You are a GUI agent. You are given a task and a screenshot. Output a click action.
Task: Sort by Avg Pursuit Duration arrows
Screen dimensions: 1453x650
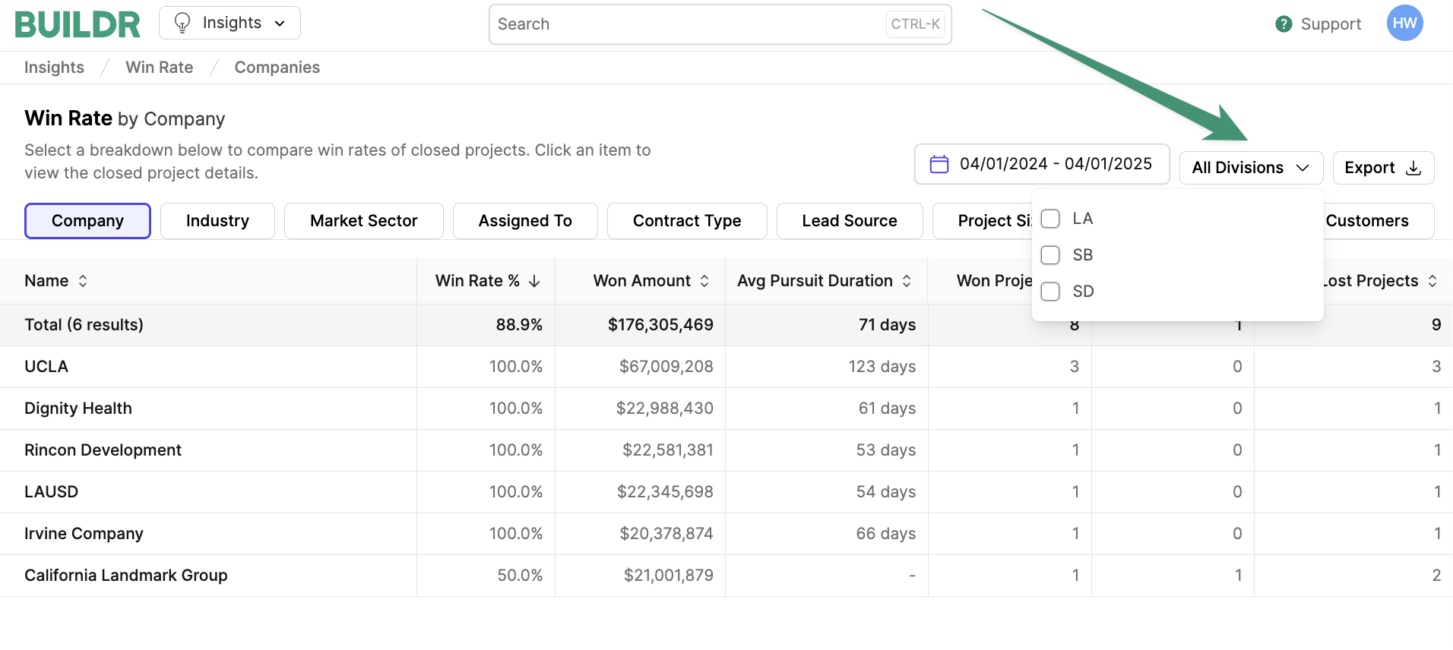(907, 281)
